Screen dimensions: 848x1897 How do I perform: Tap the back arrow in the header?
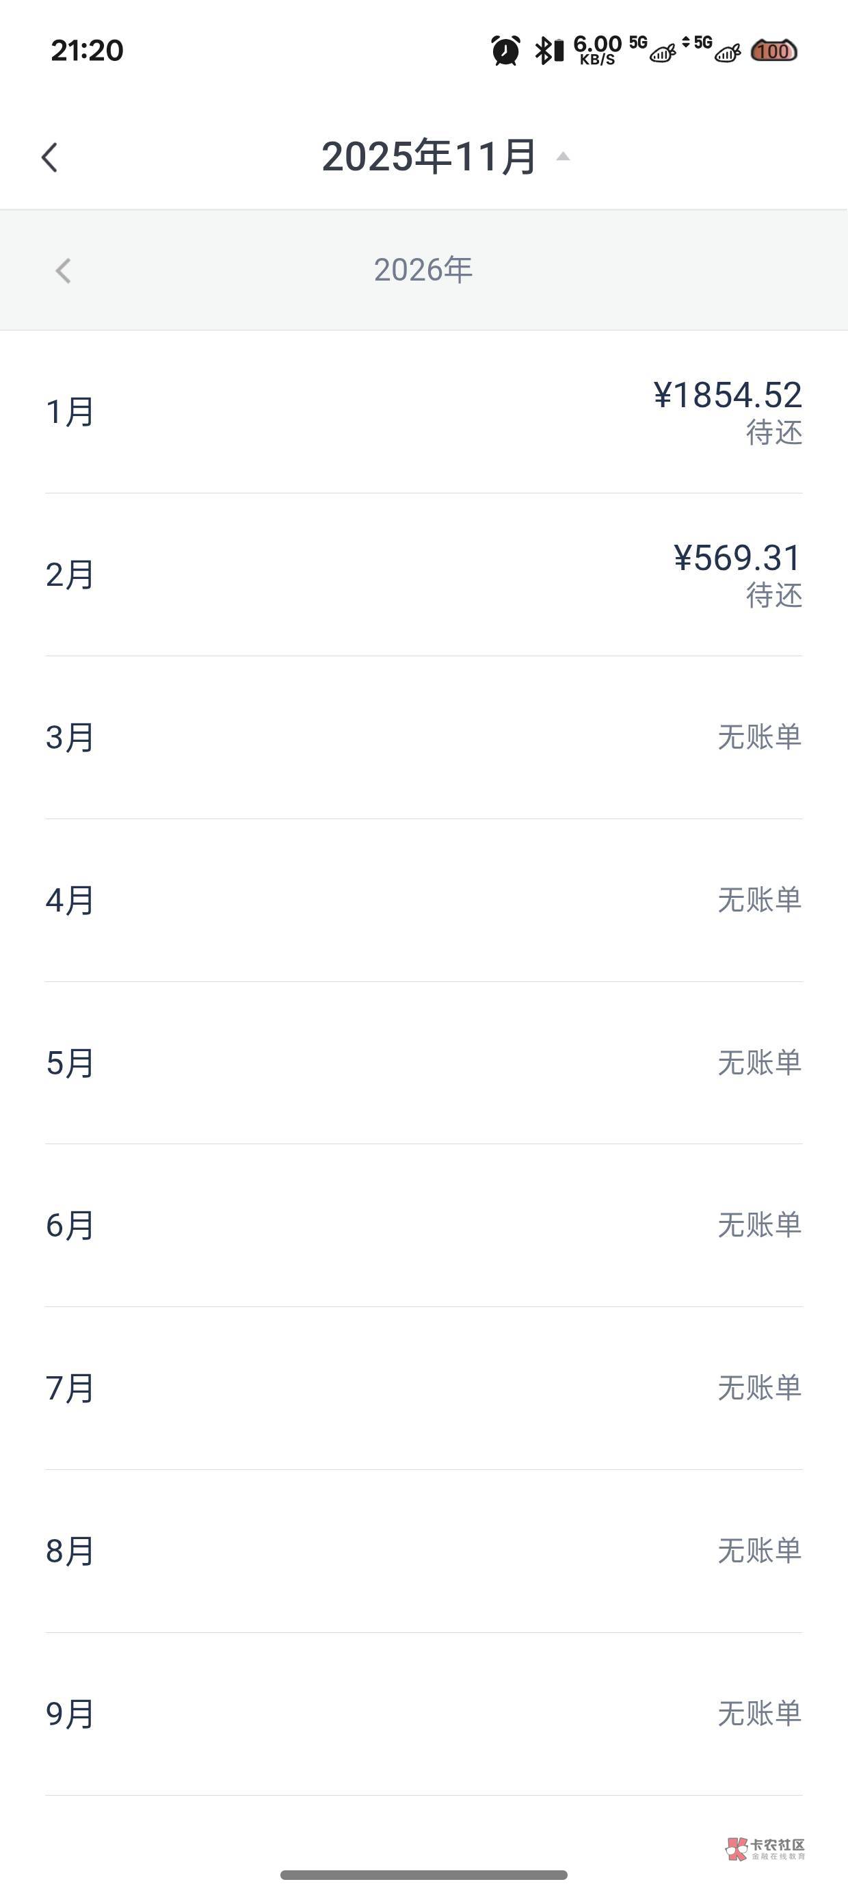coord(49,157)
